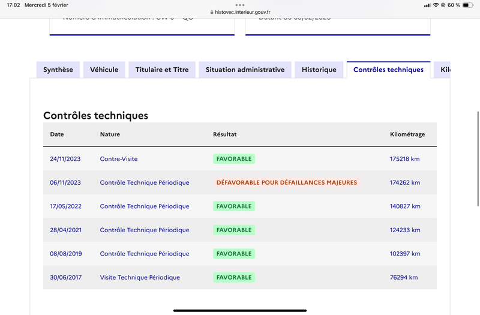Click the page vertical scrollbar
The height and width of the screenshot is (315, 480).
478,159
